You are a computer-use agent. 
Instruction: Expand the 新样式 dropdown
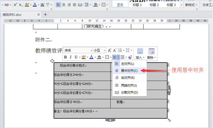point(191,5)
